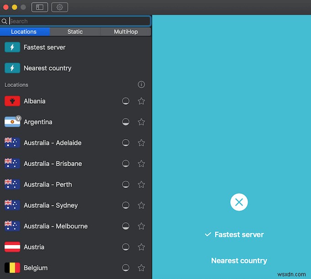311x279 pixels.
Task: Select the Austria flag icon
Action: point(12,247)
